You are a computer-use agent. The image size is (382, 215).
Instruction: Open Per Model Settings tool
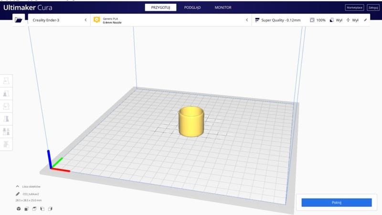click(x=6, y=131)
